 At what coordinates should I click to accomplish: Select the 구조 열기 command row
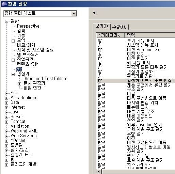136,89
